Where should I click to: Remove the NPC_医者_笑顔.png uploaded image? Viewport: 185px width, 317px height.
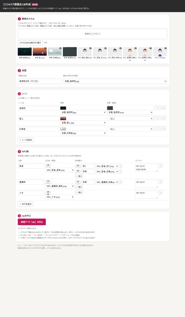point(120,48)
